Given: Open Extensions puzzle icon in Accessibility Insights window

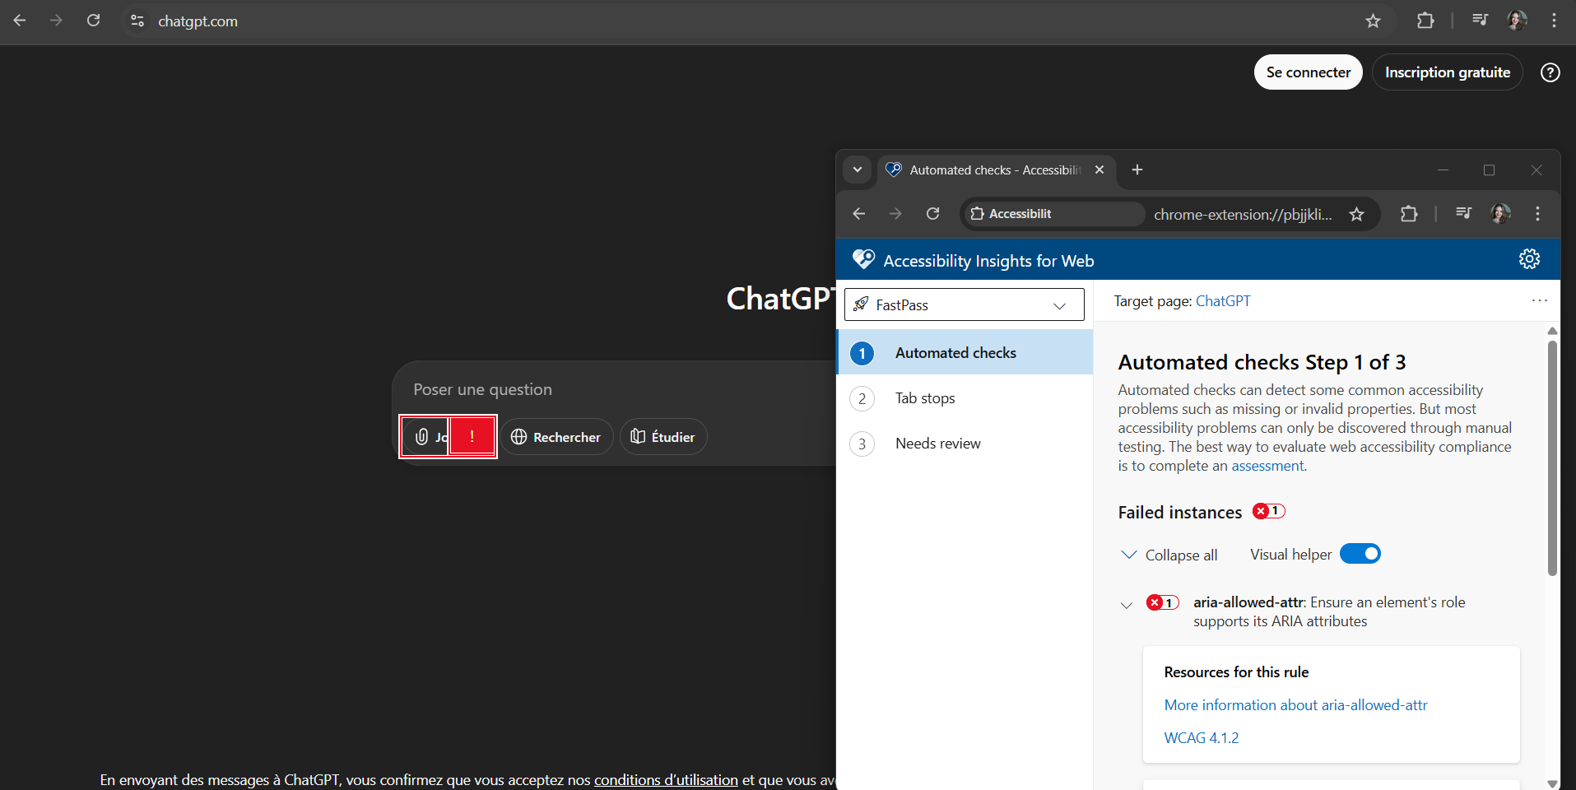Looking at the screenshot, I should pyautogui.click(x=1409, y=214).
